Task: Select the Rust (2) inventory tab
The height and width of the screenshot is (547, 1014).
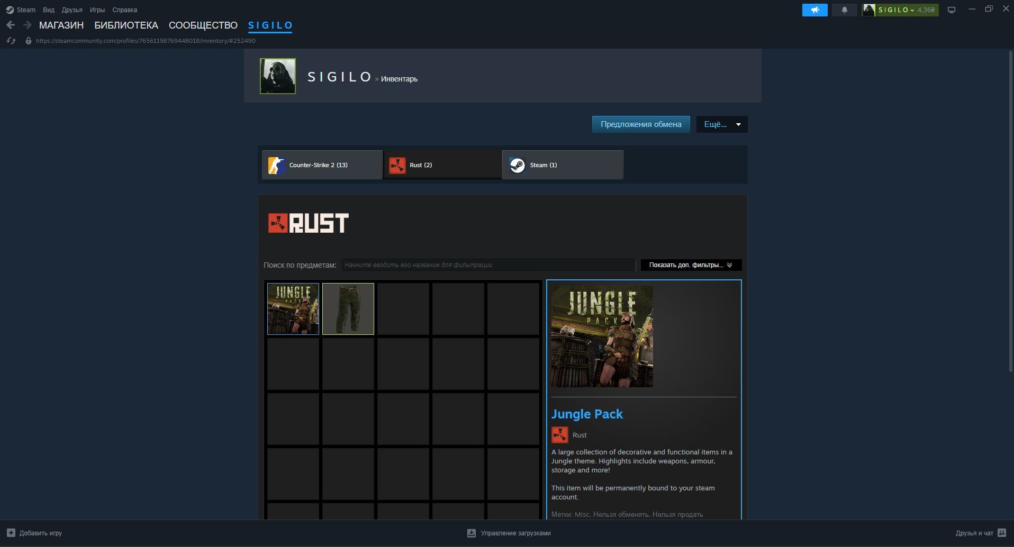Action: 442,165
